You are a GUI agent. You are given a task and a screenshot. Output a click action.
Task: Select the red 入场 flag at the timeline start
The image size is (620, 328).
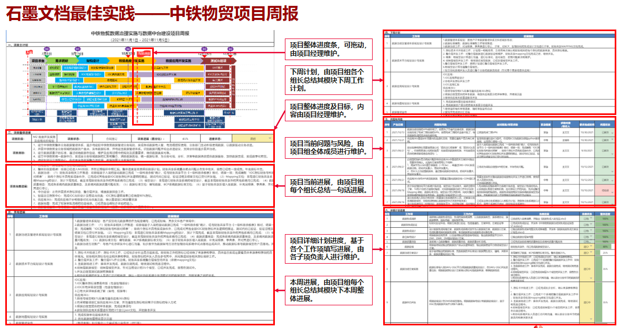[x=29, y=52]
